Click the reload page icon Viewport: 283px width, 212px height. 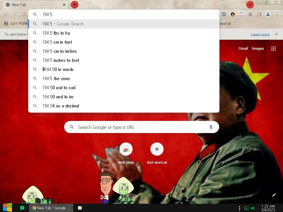tap(24, 14)
